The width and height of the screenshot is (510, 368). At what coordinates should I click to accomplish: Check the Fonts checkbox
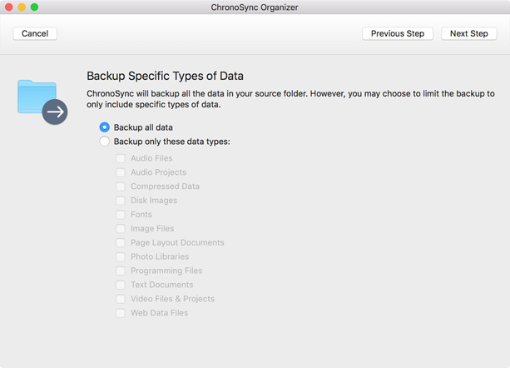click(x=121, y=215)
